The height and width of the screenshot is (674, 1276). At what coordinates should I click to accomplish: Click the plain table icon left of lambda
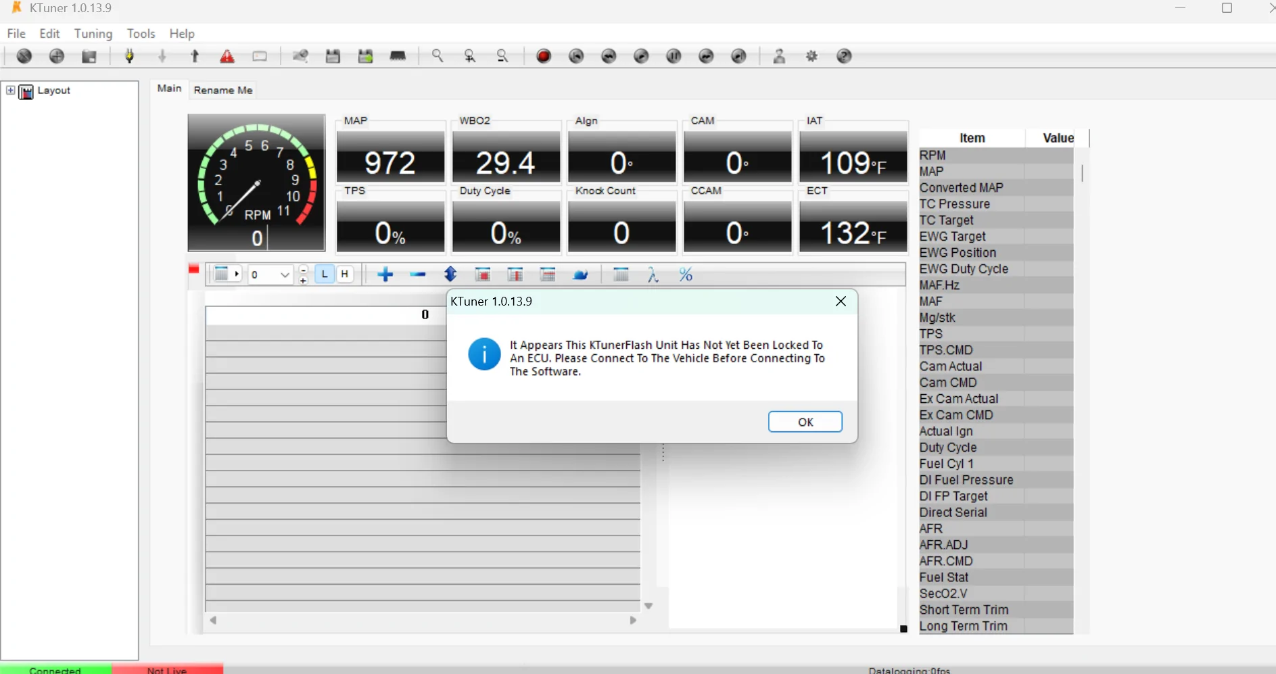pyautogui.click(x=621, y=274)
